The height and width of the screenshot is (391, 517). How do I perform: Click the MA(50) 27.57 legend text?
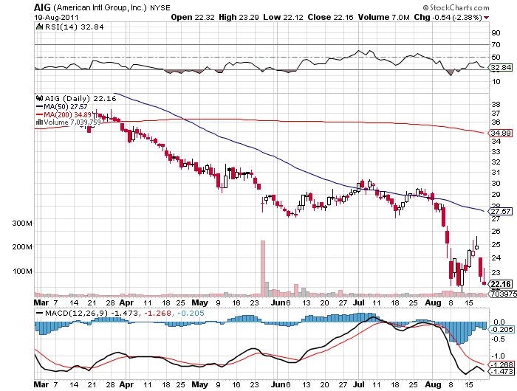point(66,107)
